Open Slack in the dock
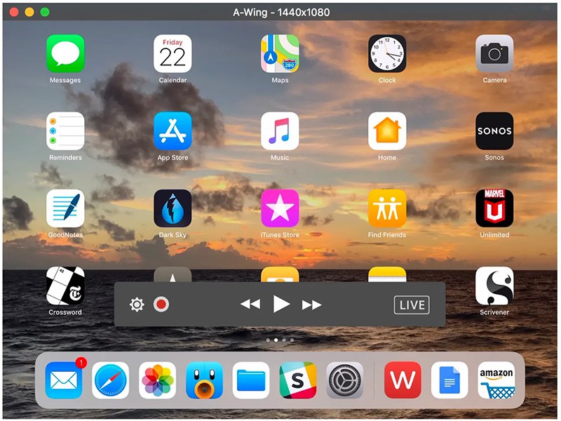 298,380
